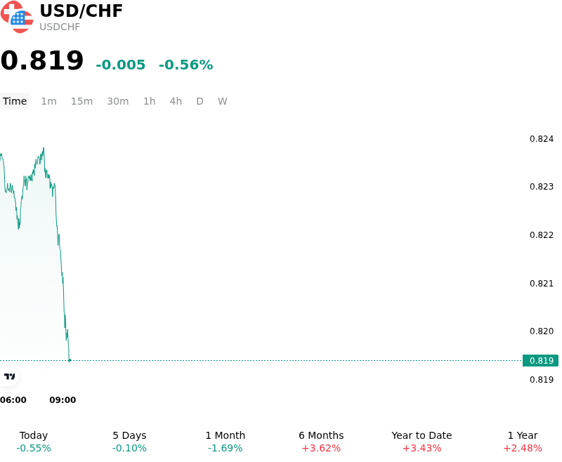Show the Today performance range
562x462 pixels.
[34, 442]
